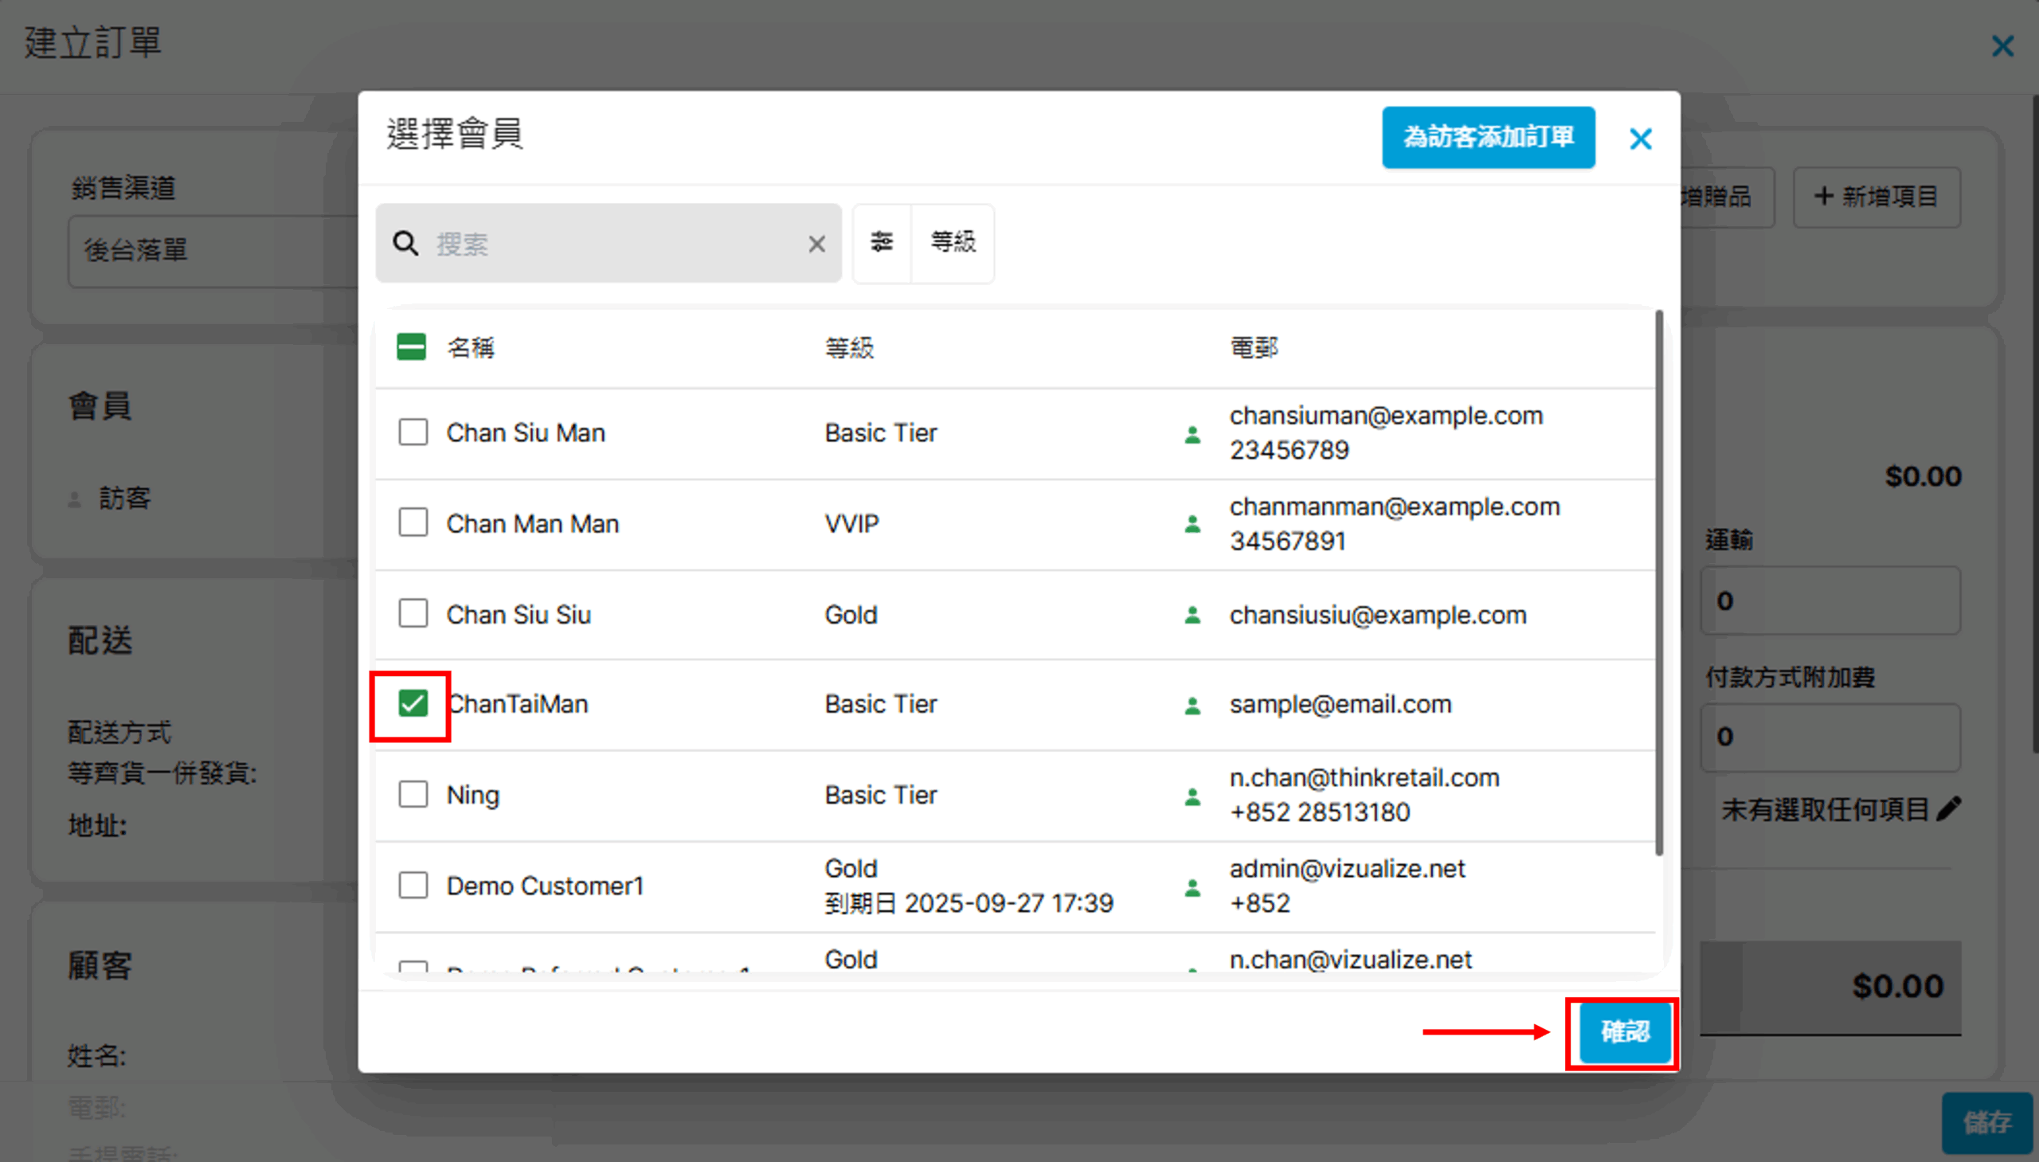Uncheck the ChanTaiMan checkbox

(x=413, y=704)
